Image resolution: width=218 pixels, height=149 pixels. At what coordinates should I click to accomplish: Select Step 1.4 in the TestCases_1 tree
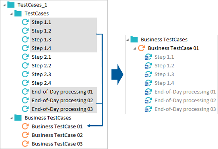click(41, 48)
